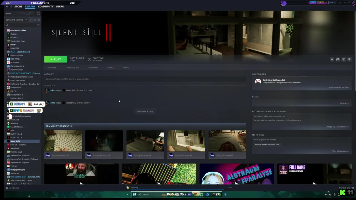Click the Soundpad icon in game list

pos(8,148)
